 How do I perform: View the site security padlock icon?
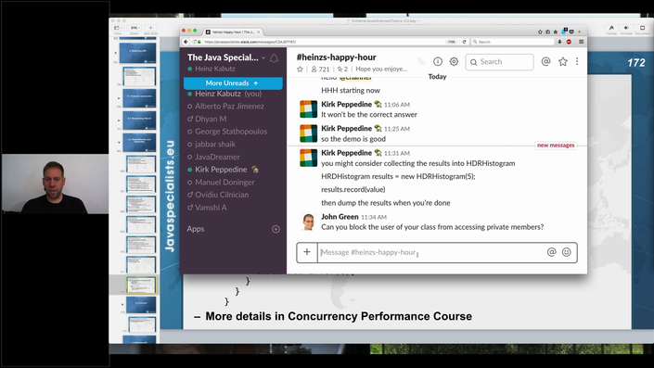(199, 42)
